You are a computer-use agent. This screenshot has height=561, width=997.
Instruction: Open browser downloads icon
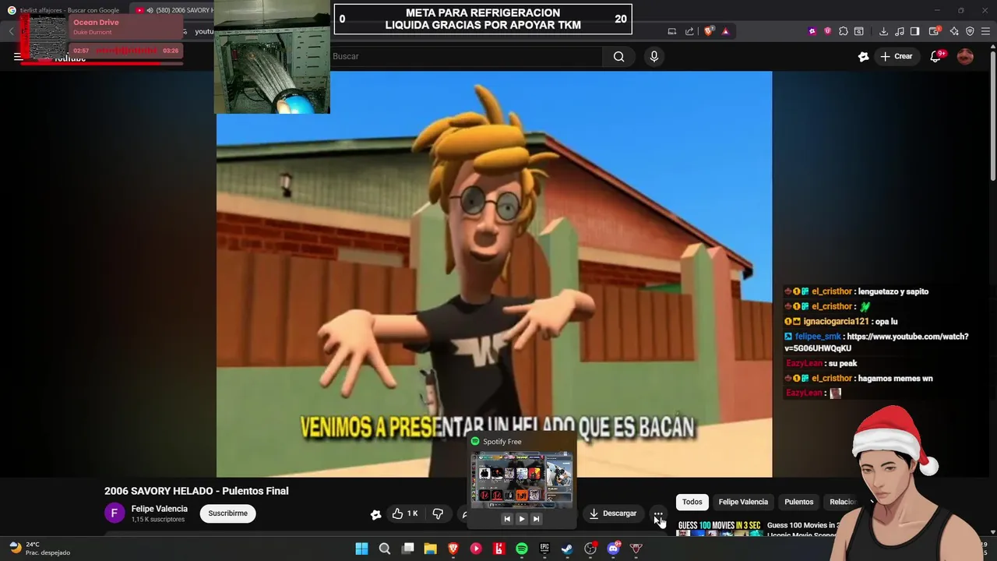[x=883, y=31]
